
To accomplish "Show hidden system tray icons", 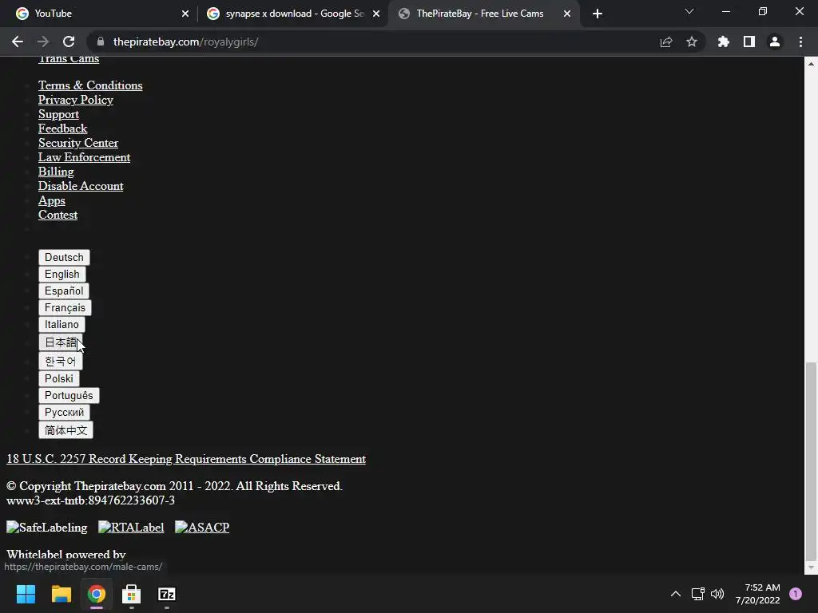I will [x=676, y=594].
